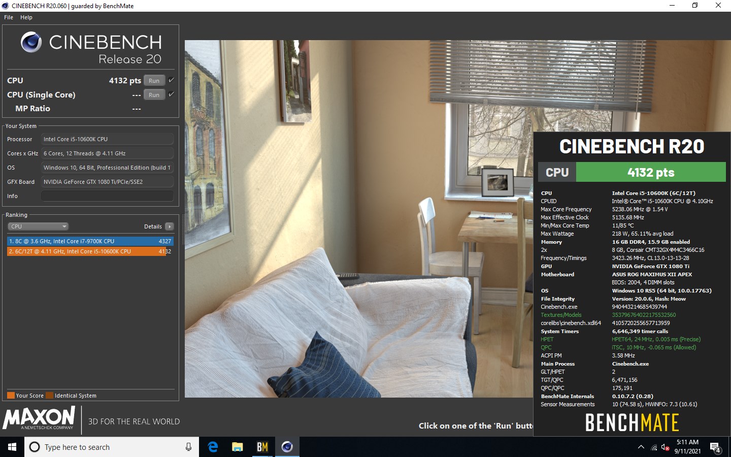This screenshot has height=457, width=731.
Task: Open the Ranking CPU dropdown
Action: point(38,226)
